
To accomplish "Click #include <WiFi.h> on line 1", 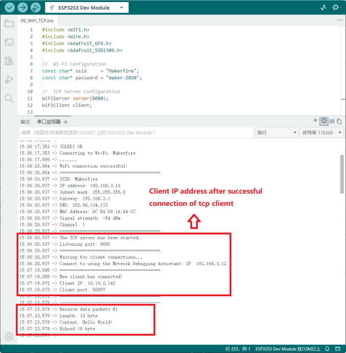I will pos(66,30).
